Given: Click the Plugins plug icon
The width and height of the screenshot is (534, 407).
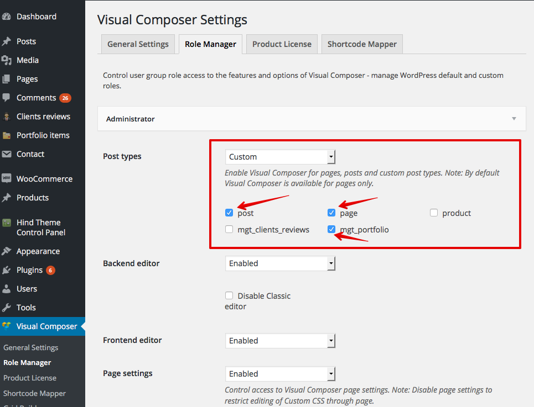Looking at the screenshot, I should (7, 270).
